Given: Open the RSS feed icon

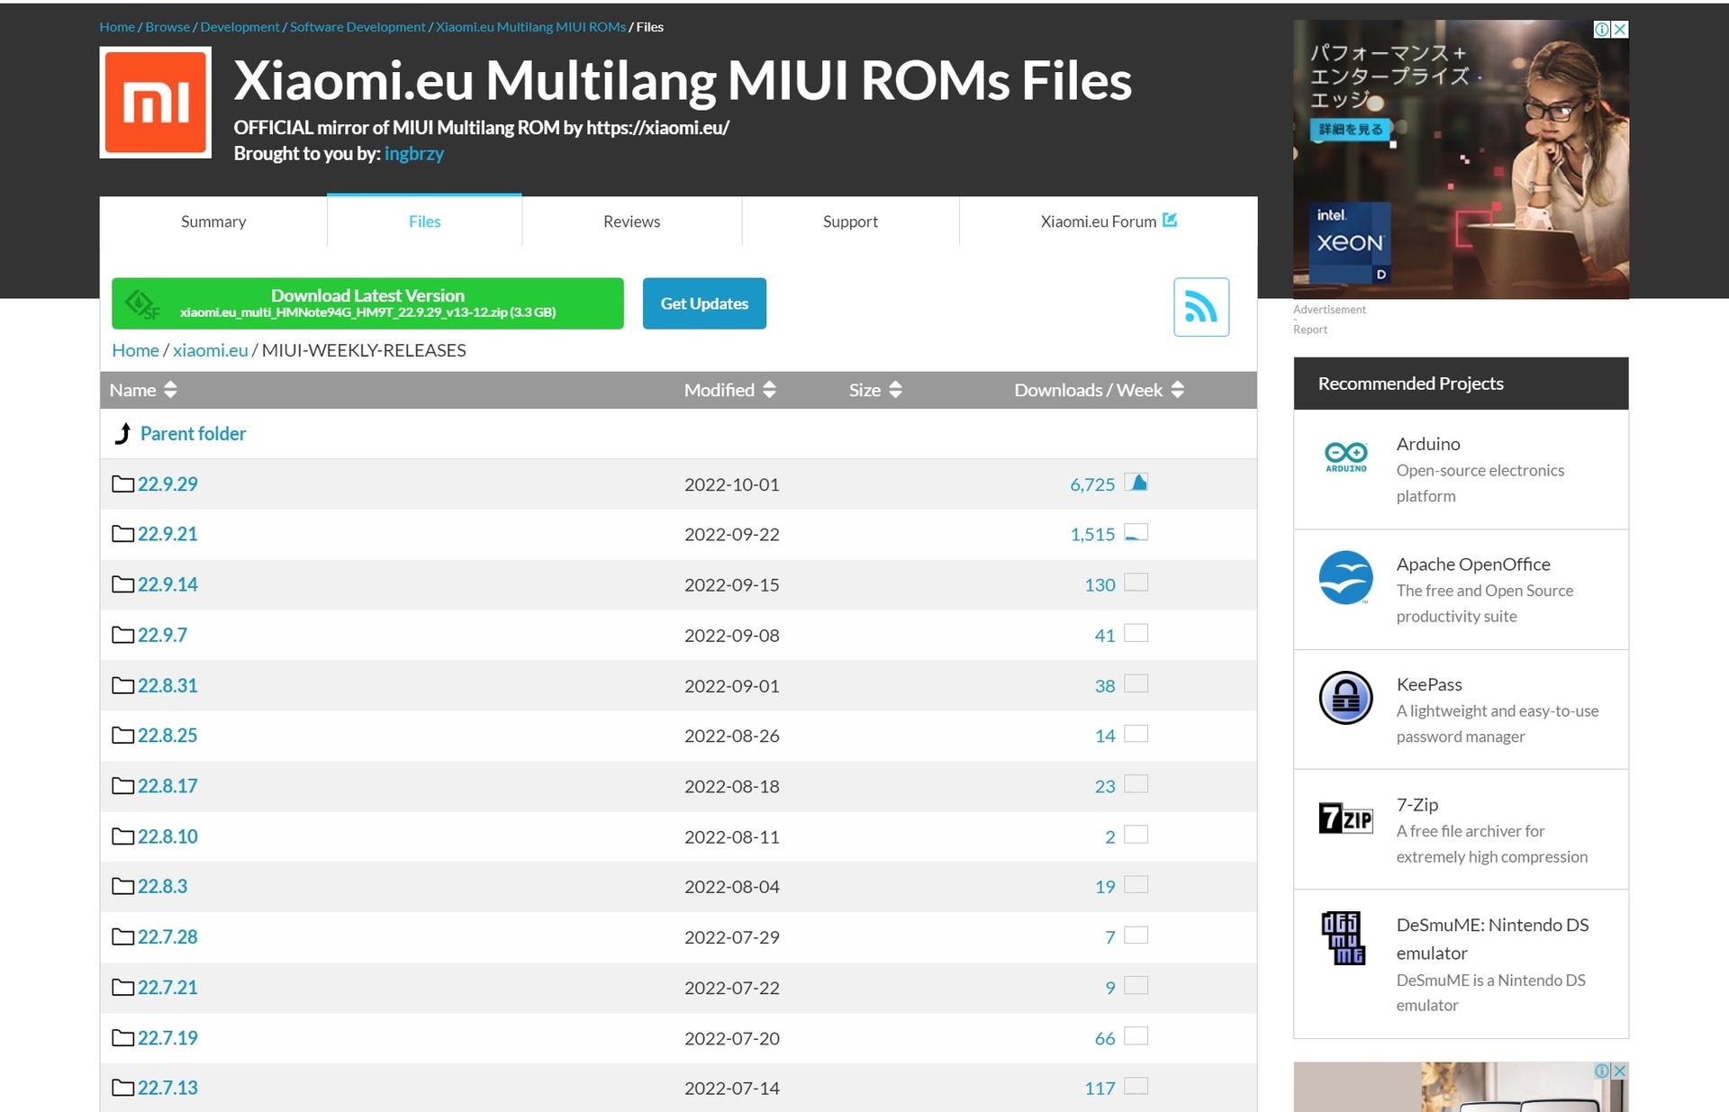Looking at the screenshot, I should pos(1200,307).
